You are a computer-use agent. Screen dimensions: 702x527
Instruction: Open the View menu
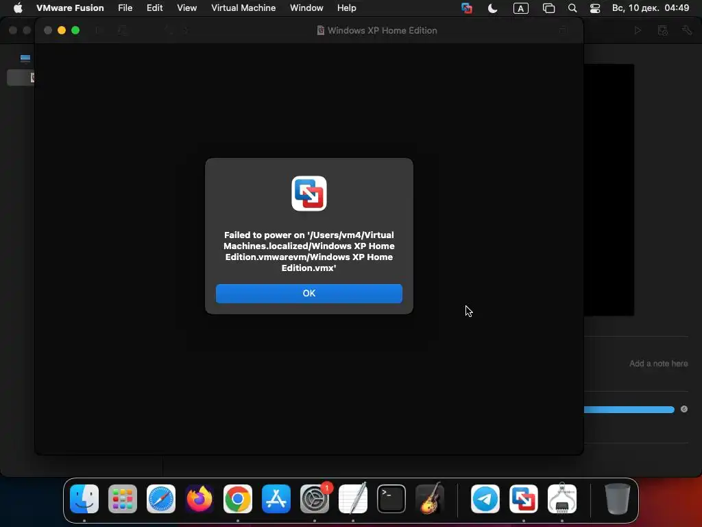click(x=186, y=8)
